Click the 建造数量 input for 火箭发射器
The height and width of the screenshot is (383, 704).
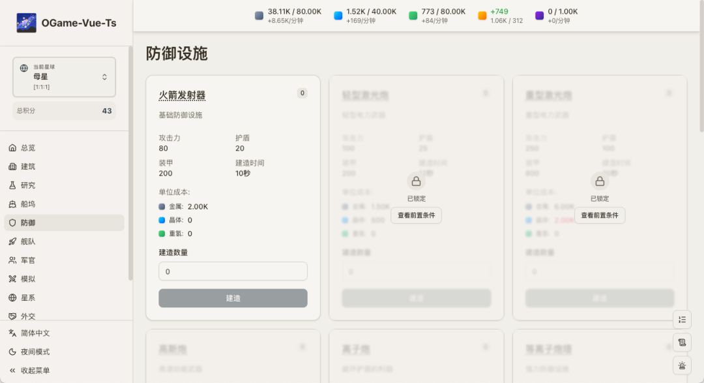pos(233,271)
